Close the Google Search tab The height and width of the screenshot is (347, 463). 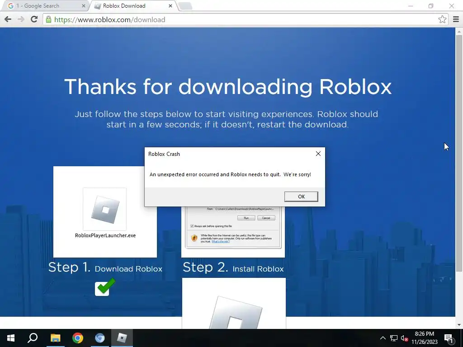[84, 6]
